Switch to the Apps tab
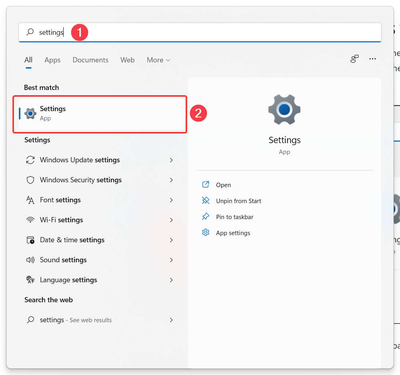 [x=52, y=60]
